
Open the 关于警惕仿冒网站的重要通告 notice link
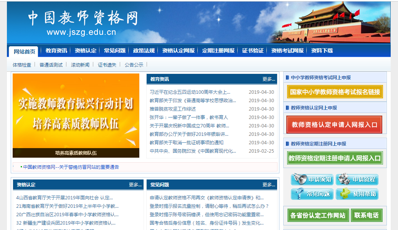pyautogui.click(x=71, y=167)
